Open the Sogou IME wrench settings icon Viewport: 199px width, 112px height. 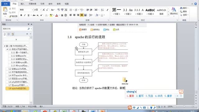[x=155, y=108]
